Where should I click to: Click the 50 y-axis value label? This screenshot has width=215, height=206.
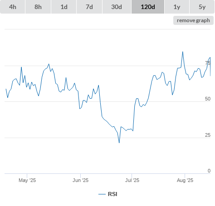[208, 99]
